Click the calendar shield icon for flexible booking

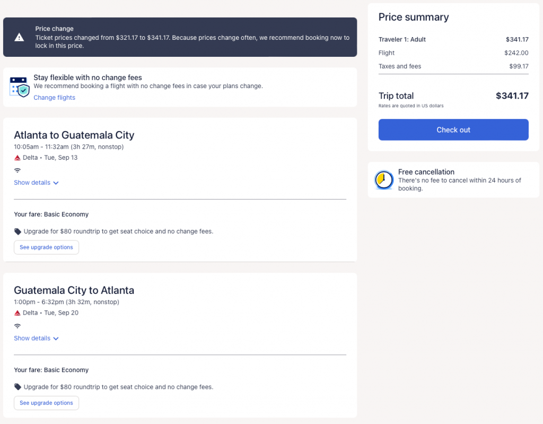[x=20, y=87]
